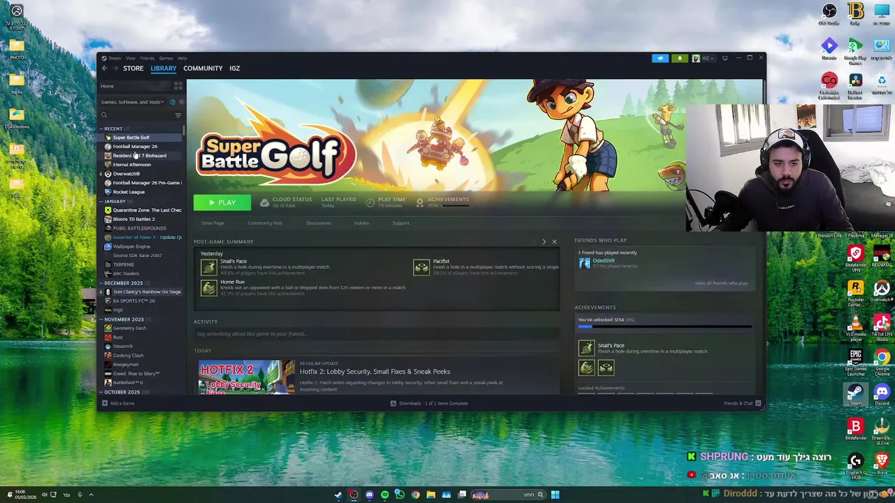This screenshot has width=895, height=503.
Task: Select Bloons TD Battles 2
Action: click(134, 219)
